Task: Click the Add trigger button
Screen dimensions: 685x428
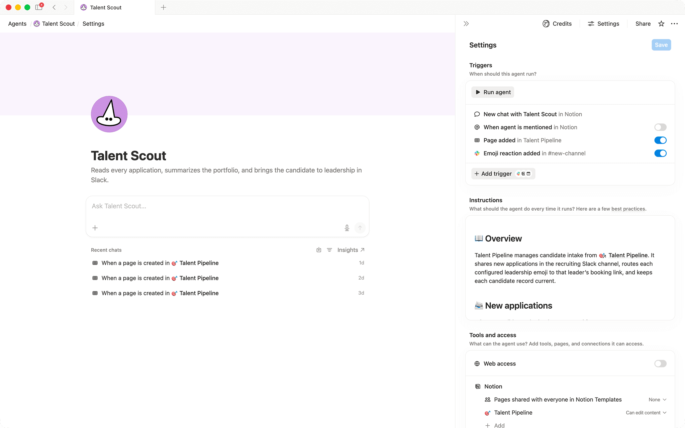Action: tap(503, 174)
